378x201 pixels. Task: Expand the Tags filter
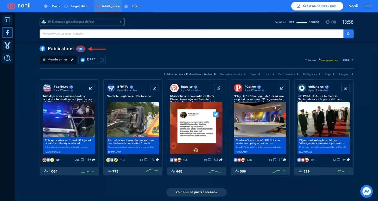330,74
